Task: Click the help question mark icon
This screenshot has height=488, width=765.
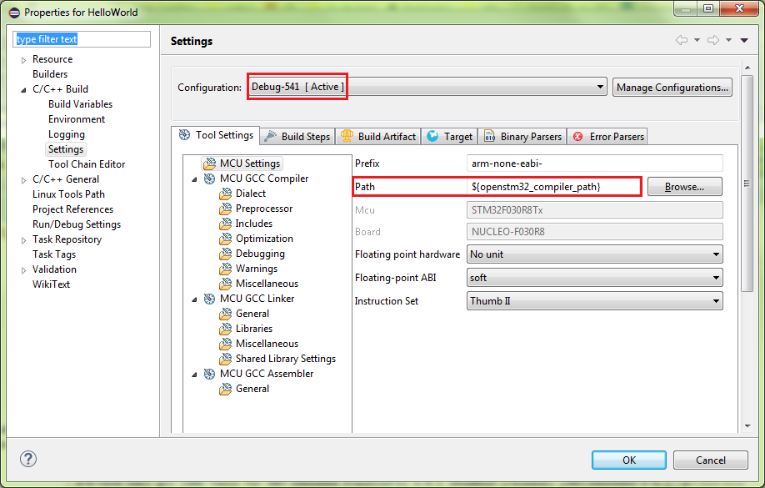Action: point(28,459)
